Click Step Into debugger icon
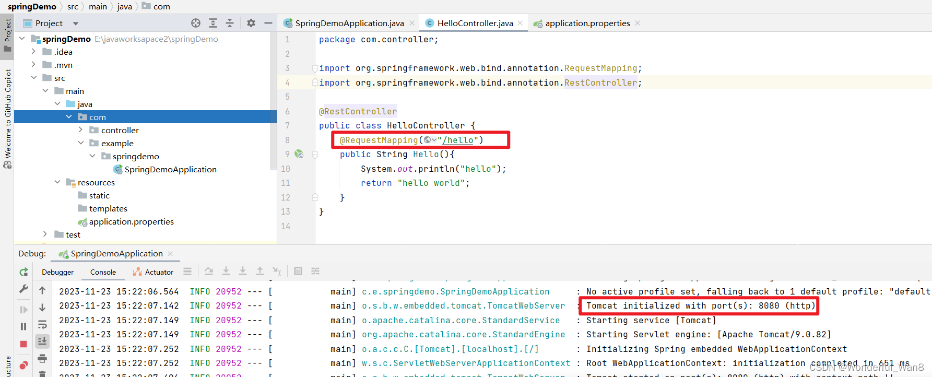The width and height of the screenshot is (932, 377). [x=226, y=271]
